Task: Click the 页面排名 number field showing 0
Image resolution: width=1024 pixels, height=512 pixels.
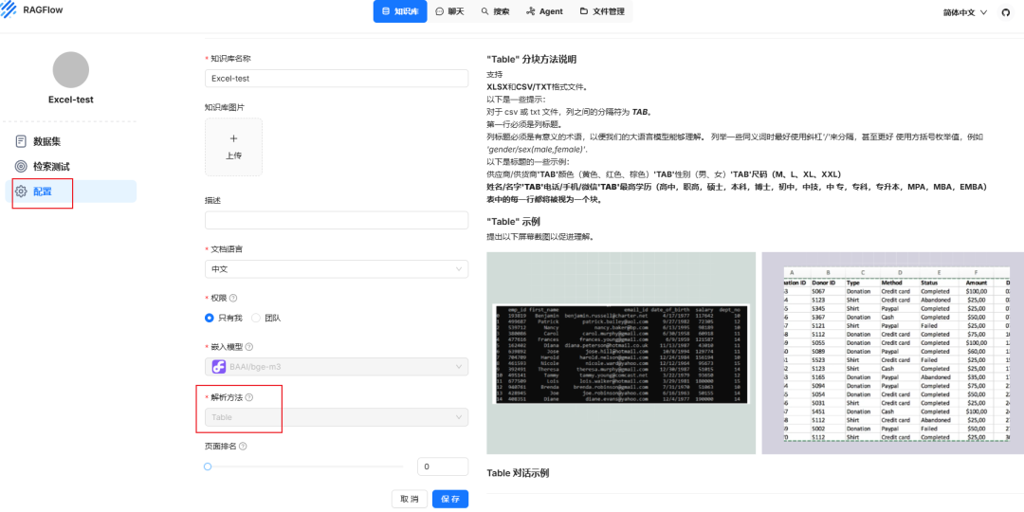Action: [443, 466]
